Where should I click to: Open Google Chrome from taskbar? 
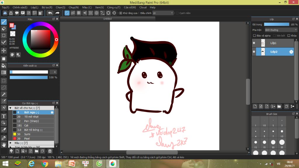(45, 164)
